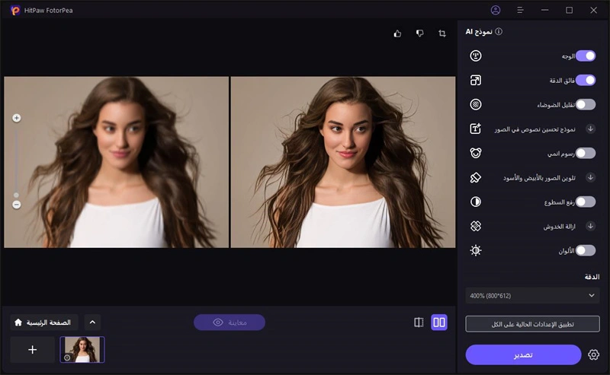Open the user account icon

[496, 10]
